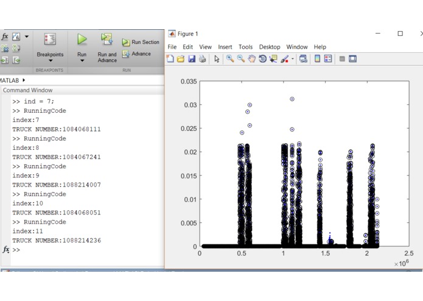The width and height of the screenshot is (423, 301).
Task: Click the fx insert function icon in ribbon
Action: (x=5, y=37)
